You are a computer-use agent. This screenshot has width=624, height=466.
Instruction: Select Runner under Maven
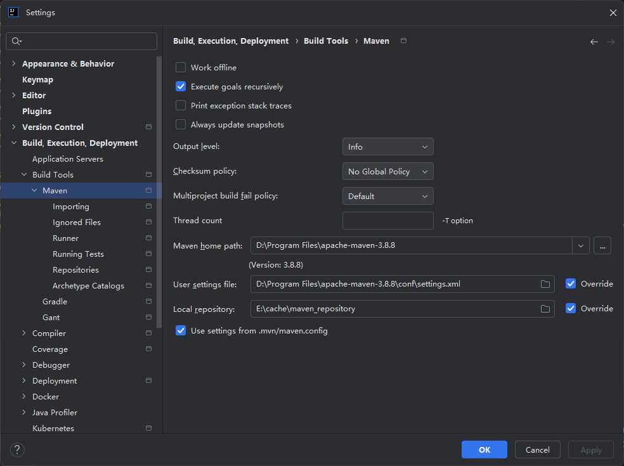click(x=66, y=238)
